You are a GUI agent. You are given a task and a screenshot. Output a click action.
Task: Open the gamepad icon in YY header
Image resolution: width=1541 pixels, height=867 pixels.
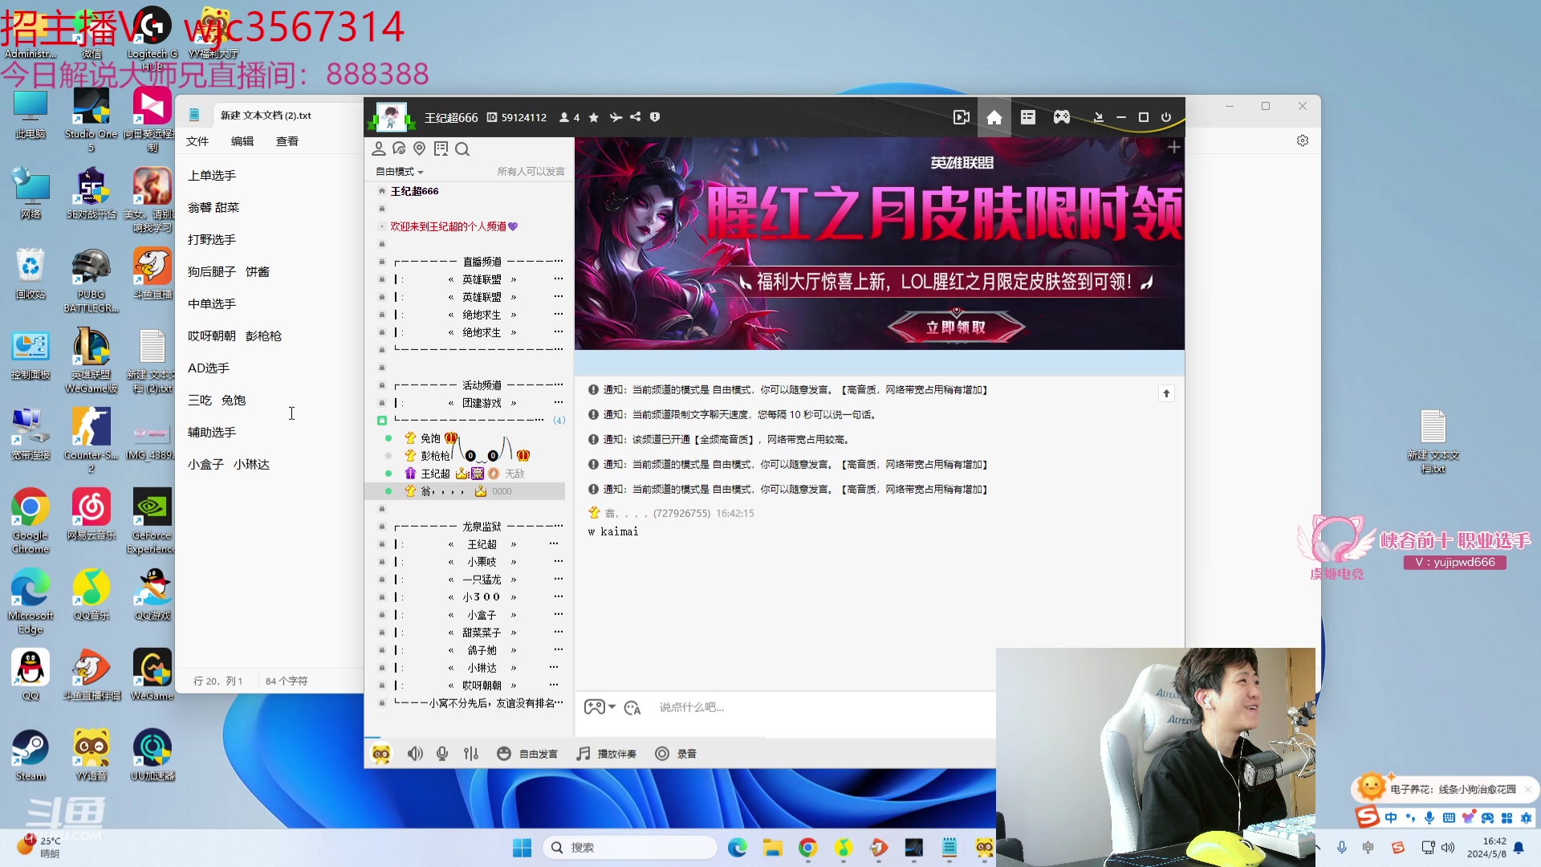pos(1062,117)
